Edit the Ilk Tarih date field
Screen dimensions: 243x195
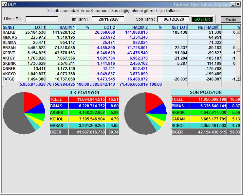[x=108, y=19]
